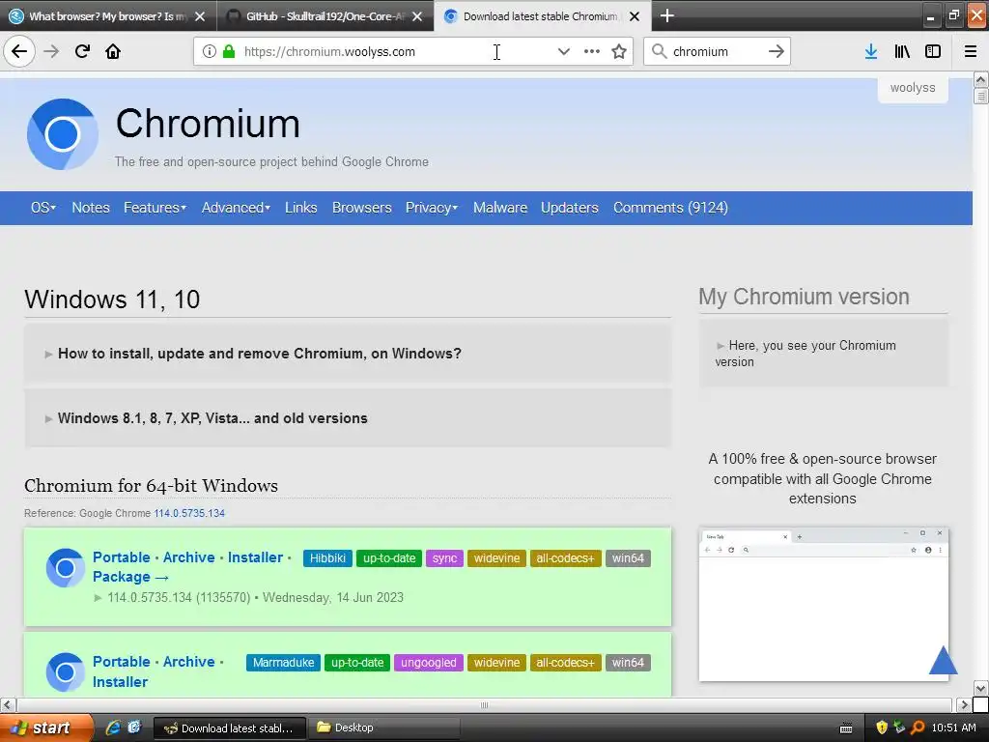Click the green padlock security icon

coord(229,51)
